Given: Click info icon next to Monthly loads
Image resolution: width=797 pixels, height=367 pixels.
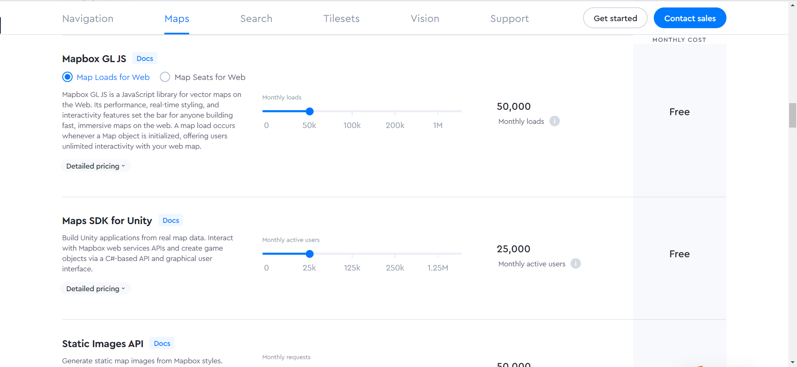Looking at the screenshot, I should (x=554, y=121).
